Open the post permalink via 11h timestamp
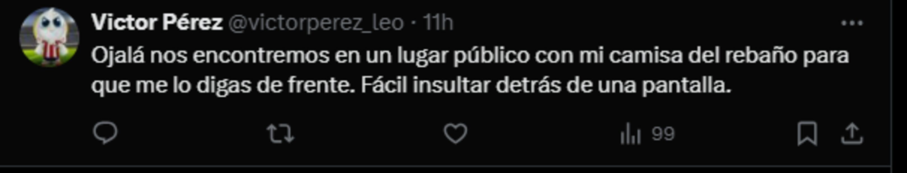907x173 pixels. pos(438,23)
